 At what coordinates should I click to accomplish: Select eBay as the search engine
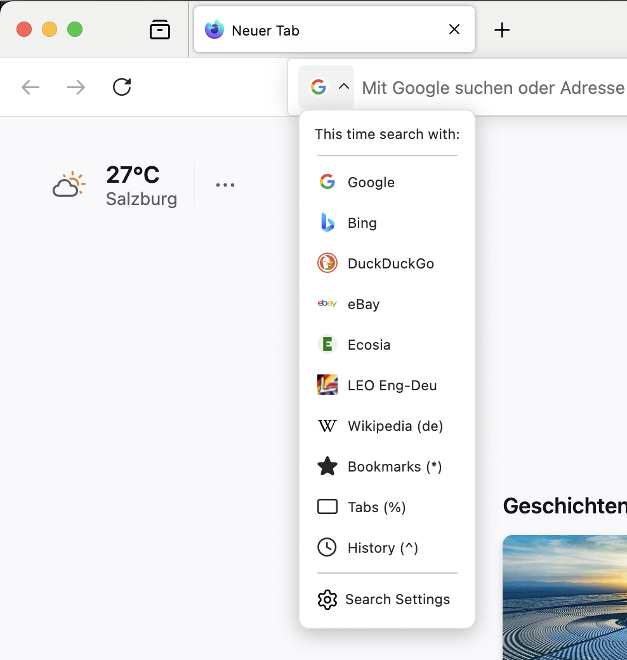(x=363, y=304)
